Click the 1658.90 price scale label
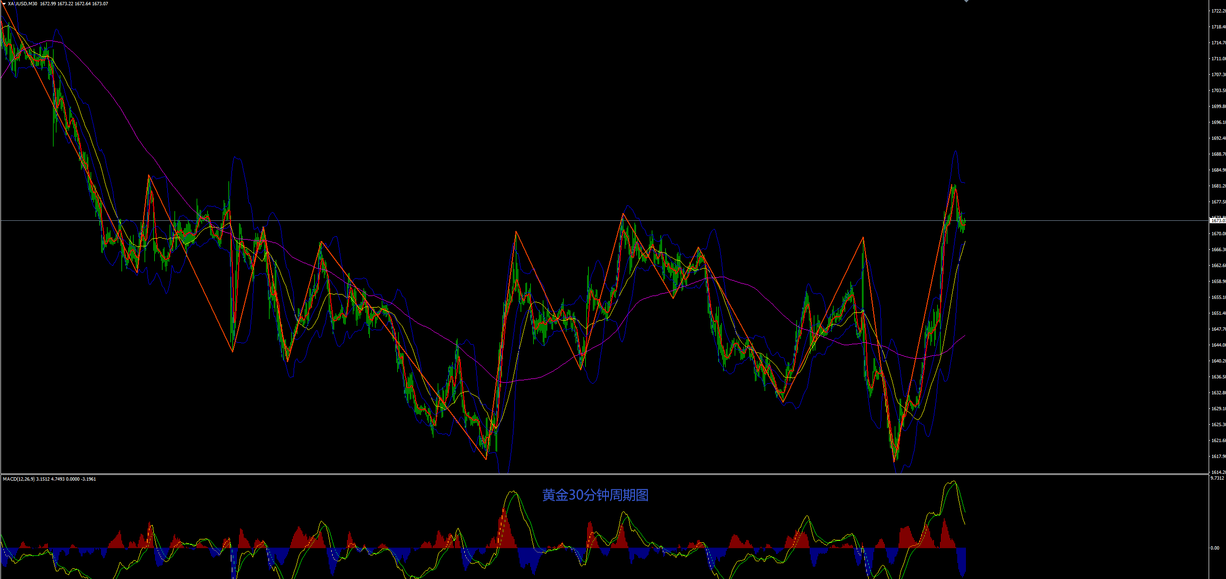 pos(1218,282)
